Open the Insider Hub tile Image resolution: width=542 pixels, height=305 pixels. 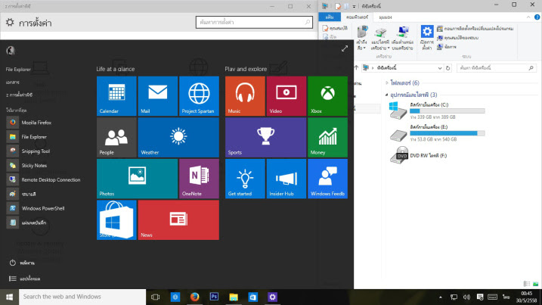(x=286, y=179)
